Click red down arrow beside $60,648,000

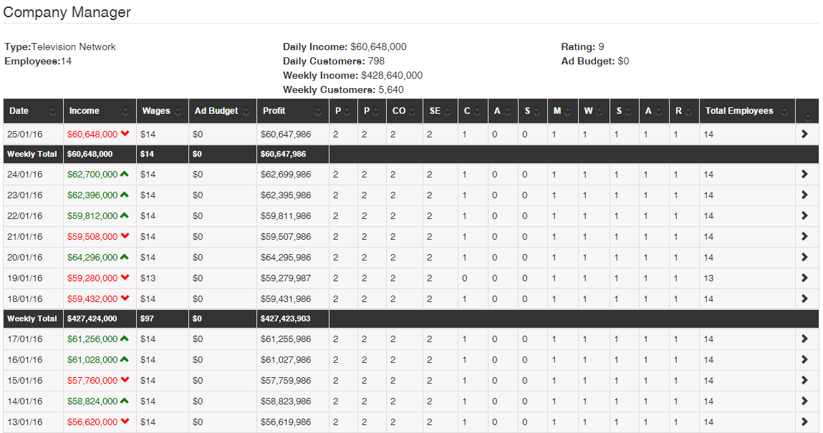[125, 134]
